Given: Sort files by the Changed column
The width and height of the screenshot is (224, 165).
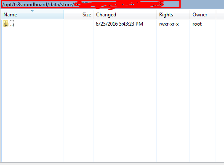Looking at the screenshot, I should 125,14.
